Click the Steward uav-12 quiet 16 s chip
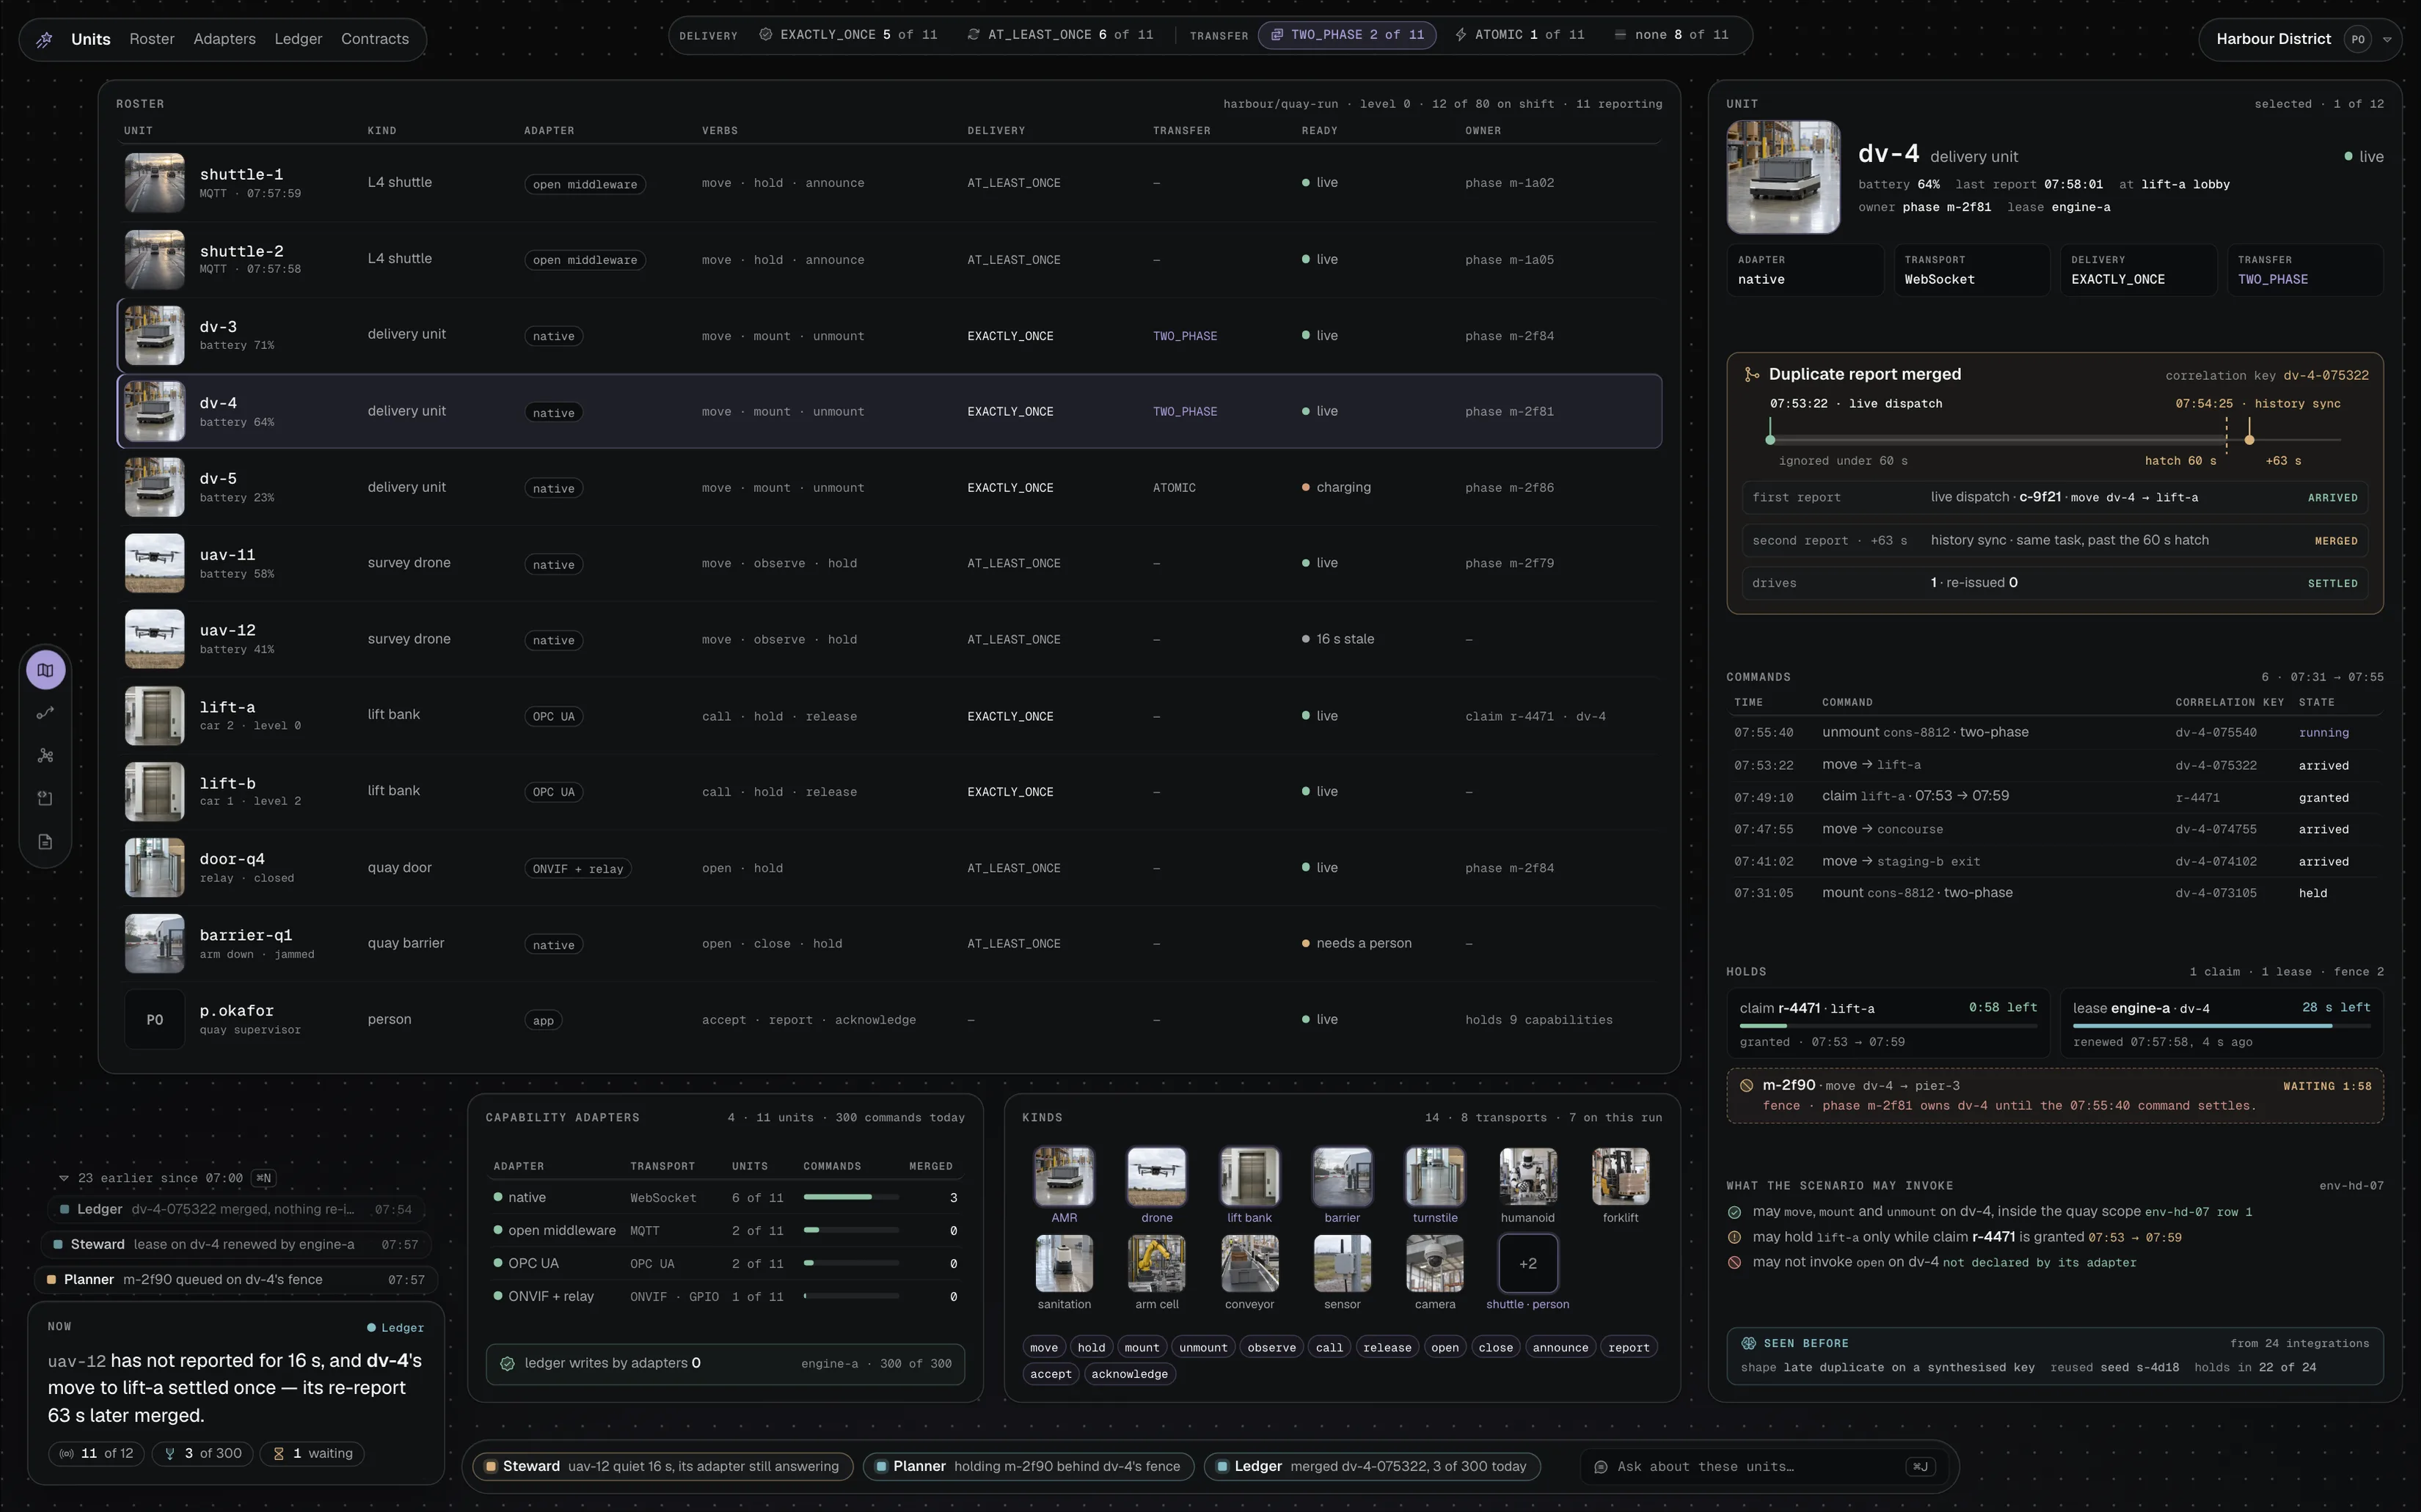This screenshot has height=1512, width=2421. 662,1466
